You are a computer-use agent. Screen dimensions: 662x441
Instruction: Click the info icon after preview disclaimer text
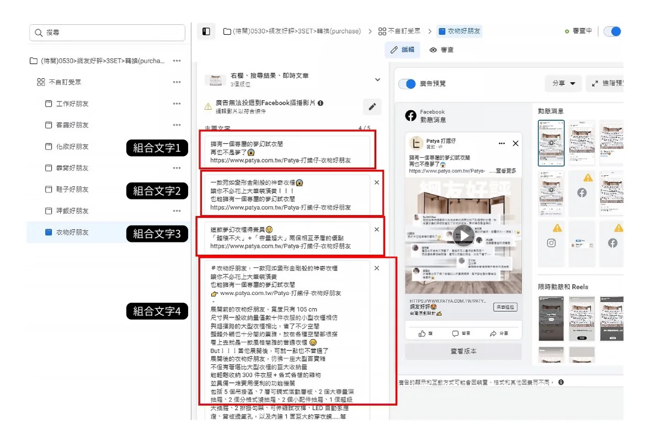(x=561, y=382)
